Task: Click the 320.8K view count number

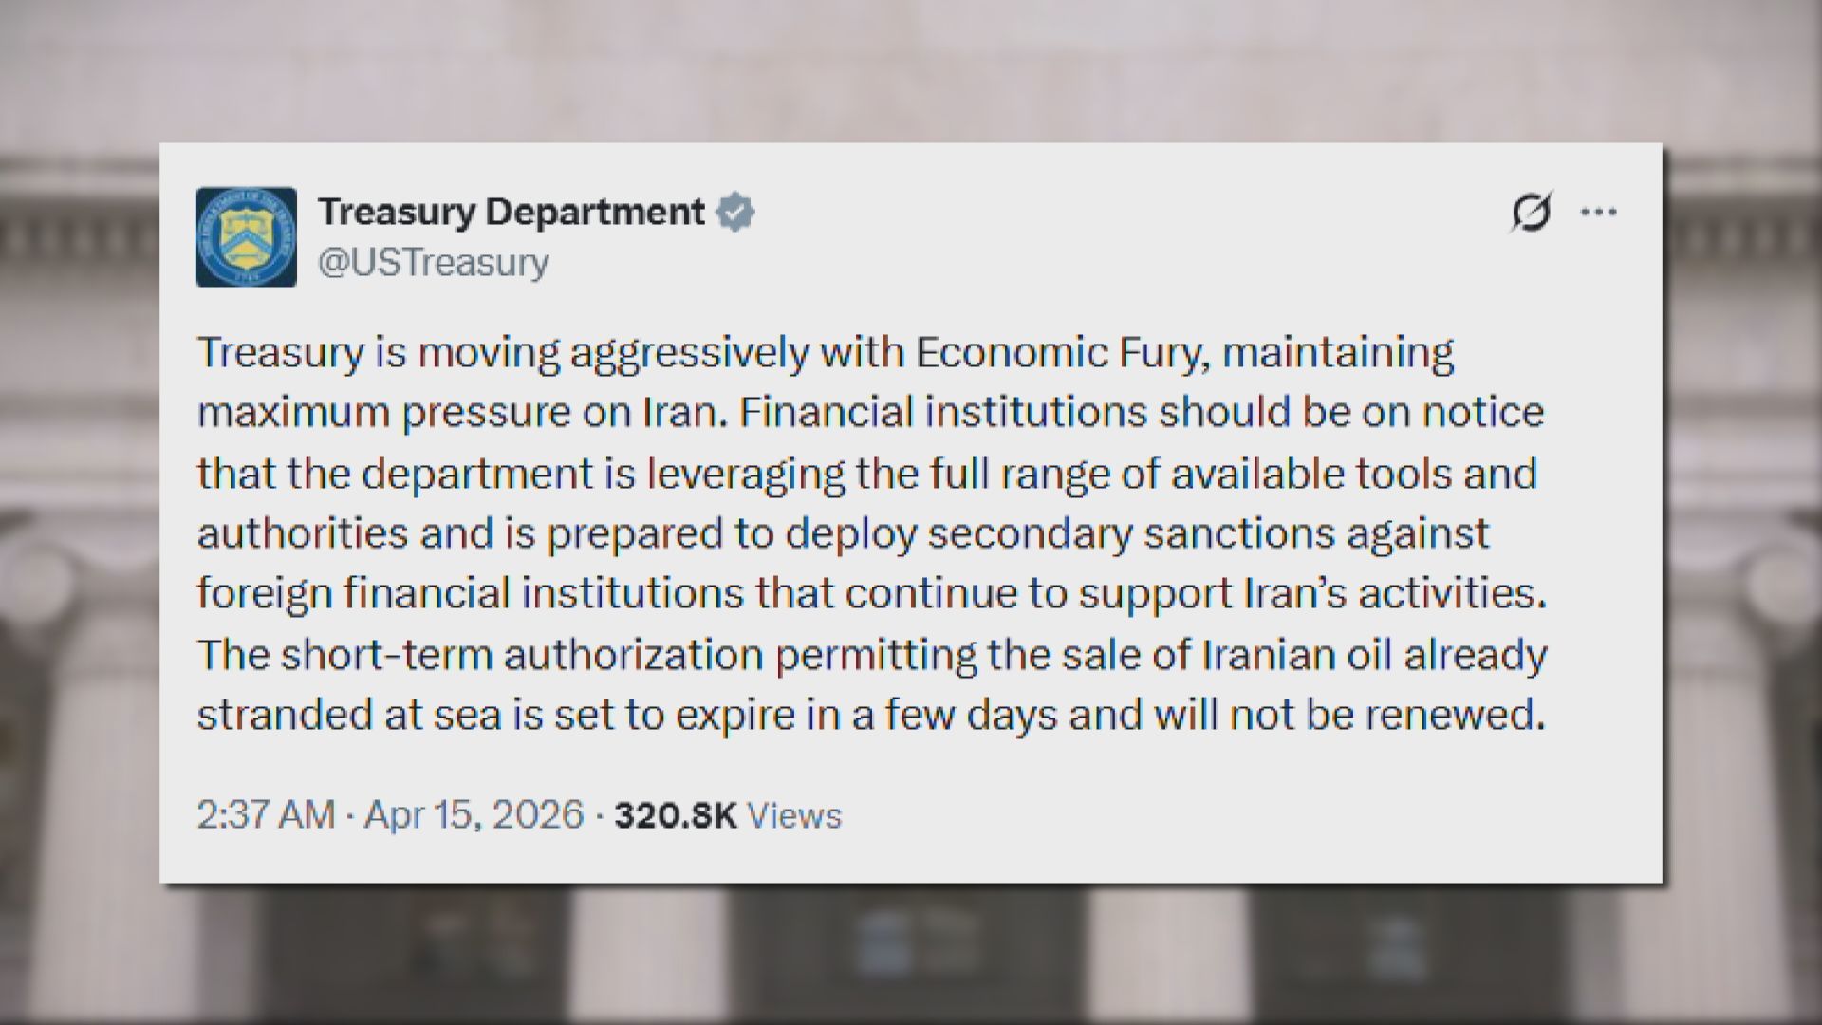Action: pos(676,815)
